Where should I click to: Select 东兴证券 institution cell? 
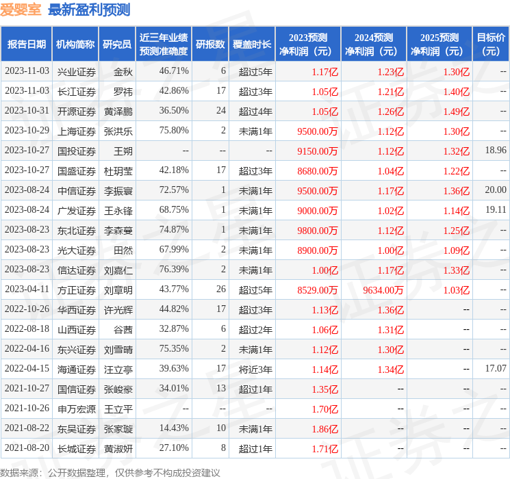77,350
